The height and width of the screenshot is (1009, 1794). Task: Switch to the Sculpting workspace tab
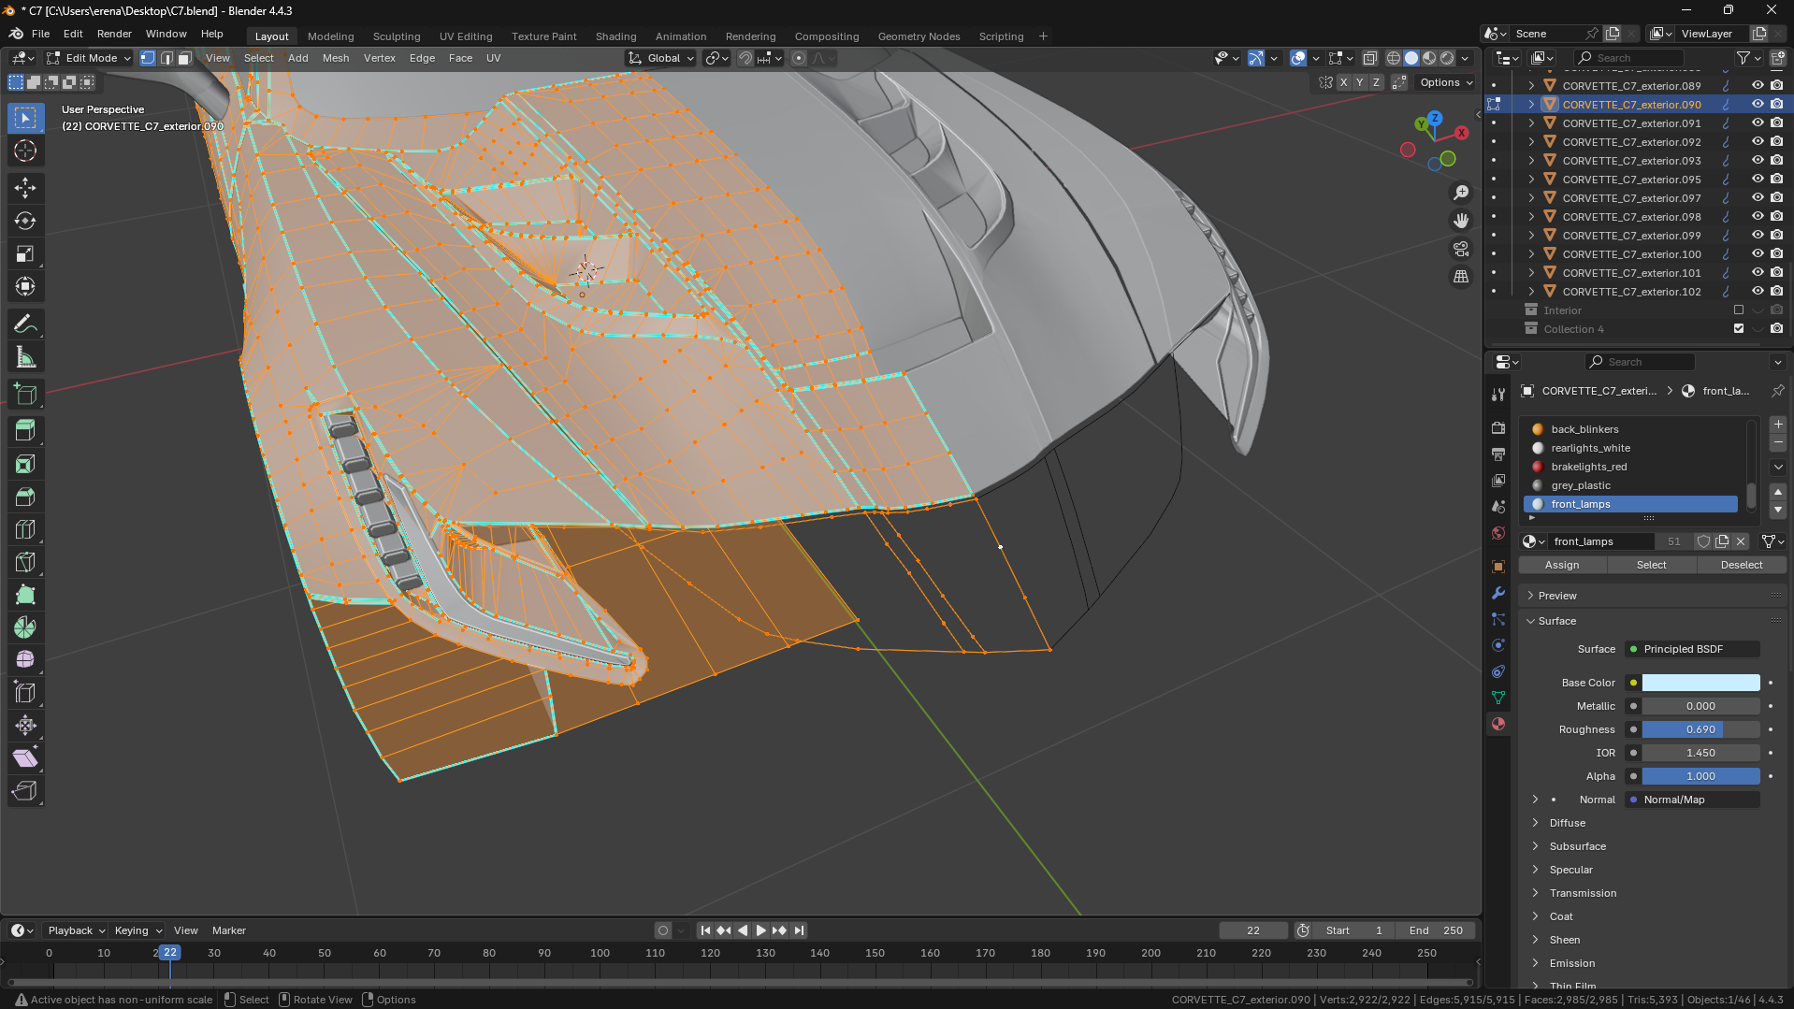click(x=397, y=36)
